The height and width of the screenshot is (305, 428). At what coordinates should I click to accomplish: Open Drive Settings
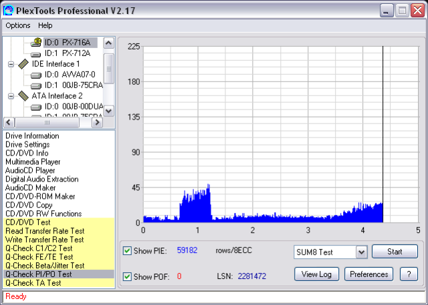click(x=27, y=144)
